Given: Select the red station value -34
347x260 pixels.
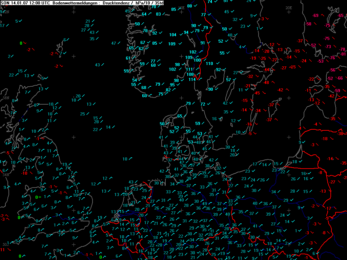Looking at the screenshot, I should (258, 111).
